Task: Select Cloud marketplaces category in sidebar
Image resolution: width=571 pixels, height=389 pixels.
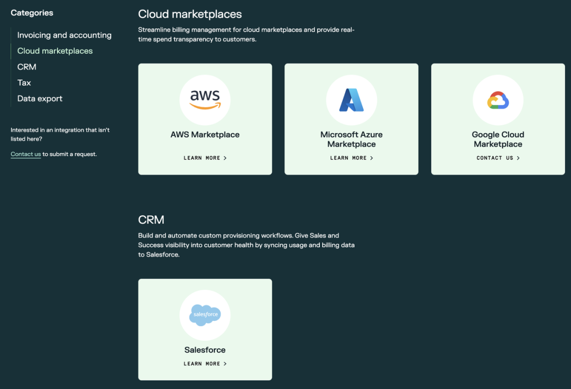Action: point(55,51)
